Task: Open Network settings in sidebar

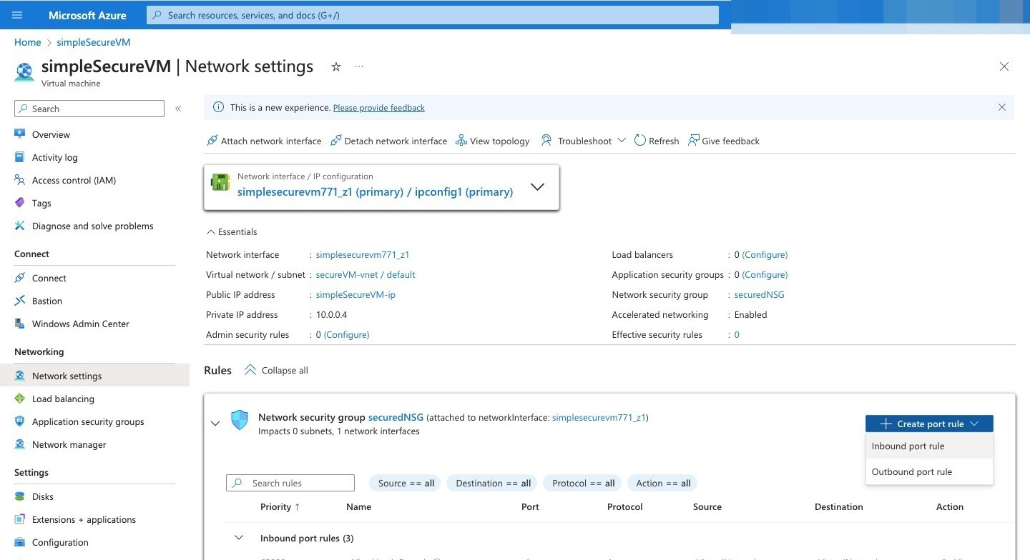Action: tap(94, 376)
